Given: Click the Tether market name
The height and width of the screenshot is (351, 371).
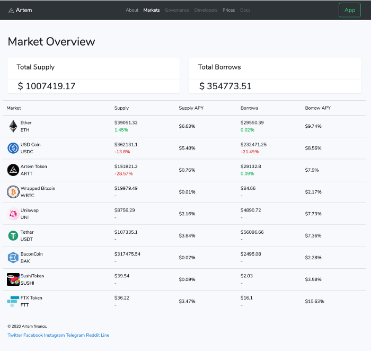Looking at the screenshot, I should pyautogui.click(x=27, y=232).
